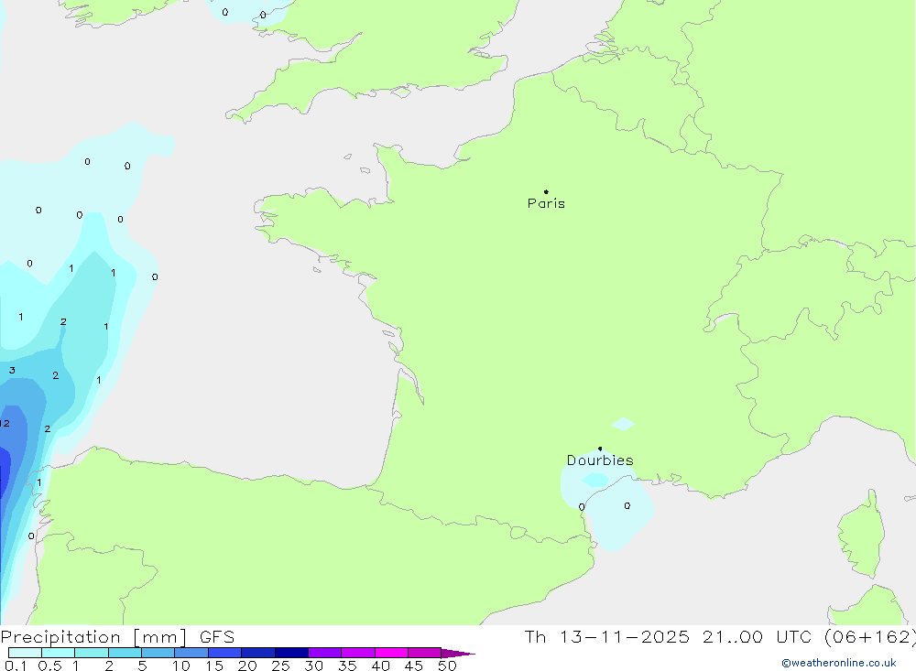Select the Paris city label

546,203
